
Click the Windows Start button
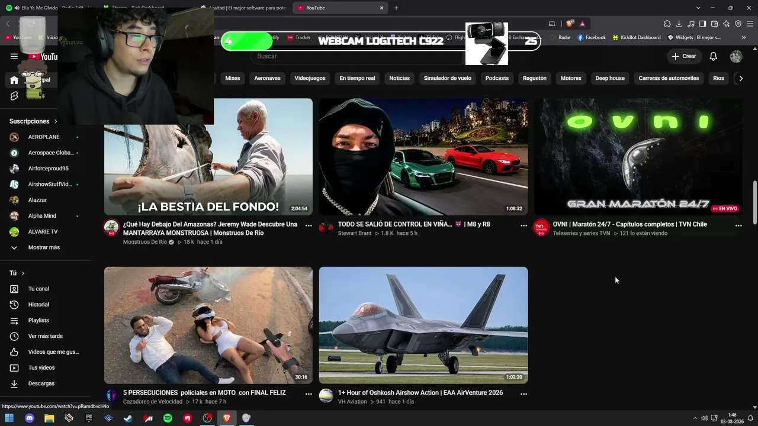tap(9, 418)
